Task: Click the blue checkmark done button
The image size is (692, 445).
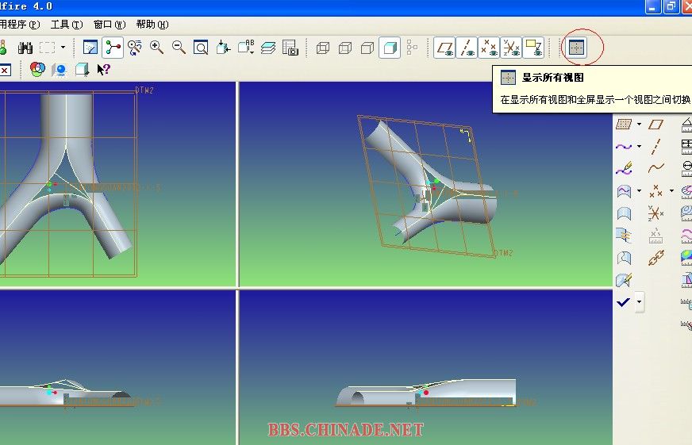Action: (x=624, y=302)
